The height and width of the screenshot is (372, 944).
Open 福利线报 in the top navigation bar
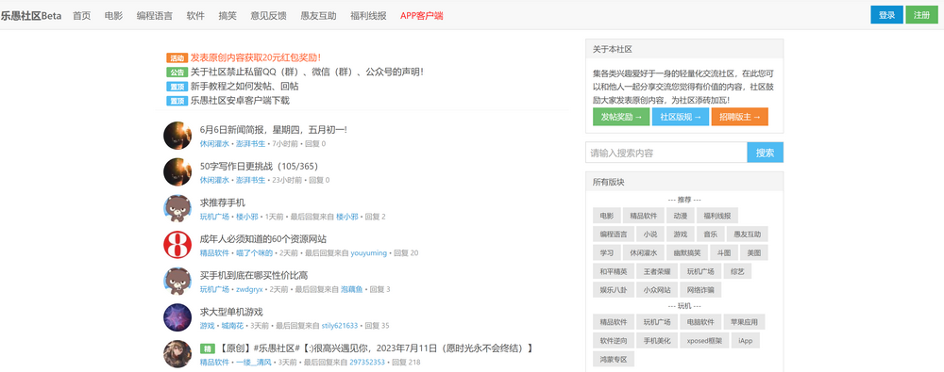point(368,16)
